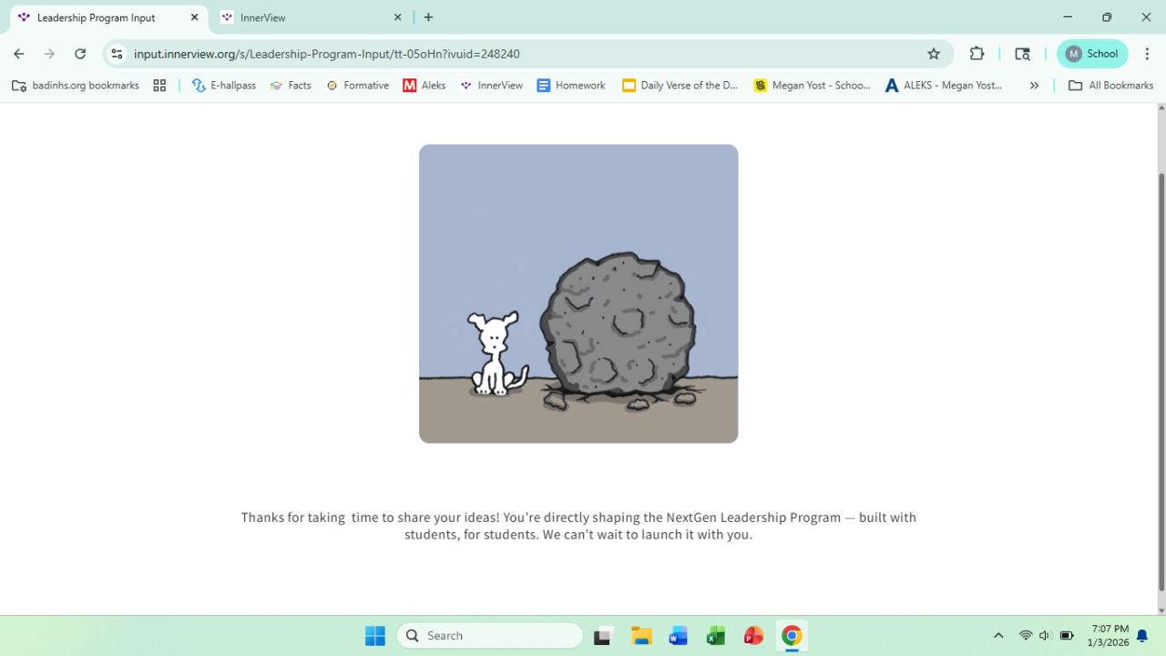Show hidden system tray icons
This screenshot has width=1166, height=656.
click(998, 636)
